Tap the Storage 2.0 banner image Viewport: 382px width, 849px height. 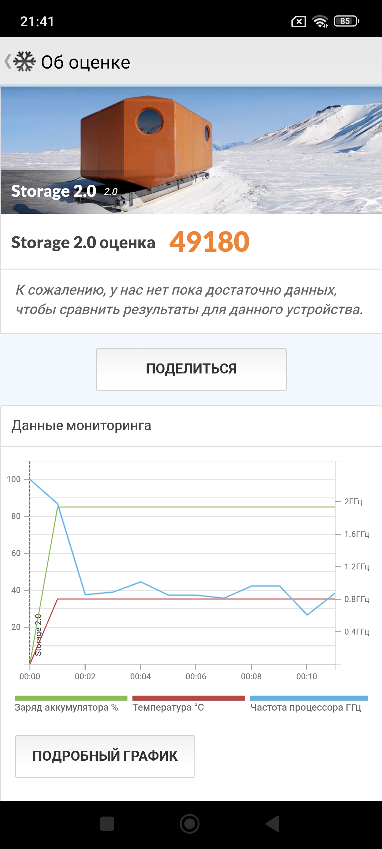[x=191, y=150]
